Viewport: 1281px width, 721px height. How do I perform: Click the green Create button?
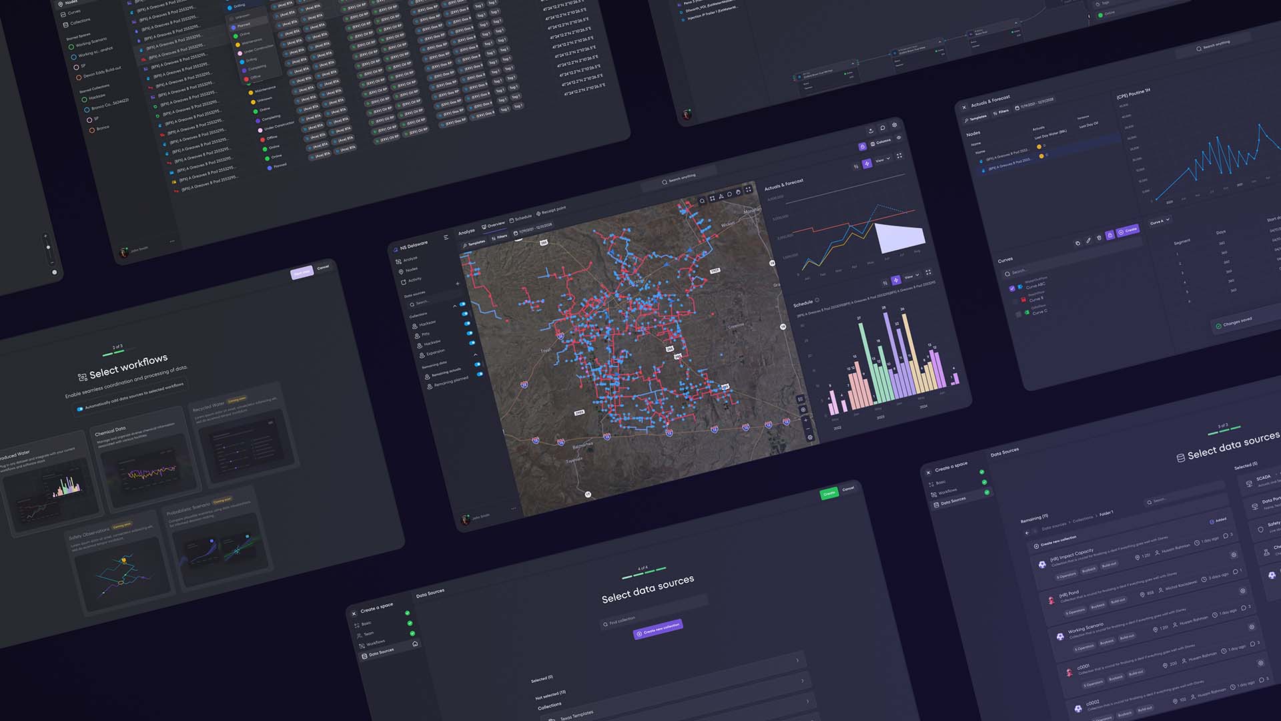click(x=829, y=493)
